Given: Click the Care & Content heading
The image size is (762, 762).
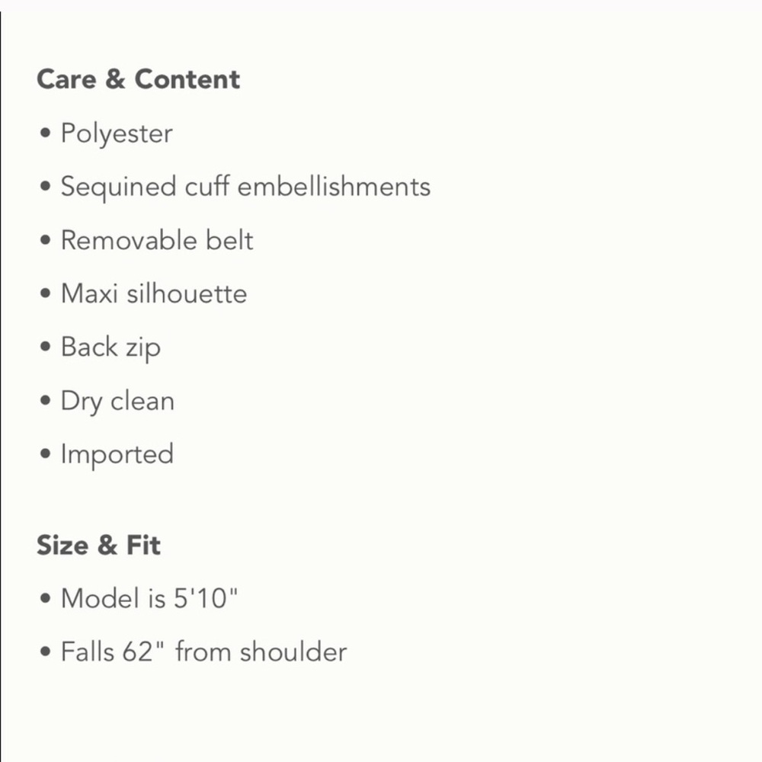Looking at the screenshot, I should point(139,79).
